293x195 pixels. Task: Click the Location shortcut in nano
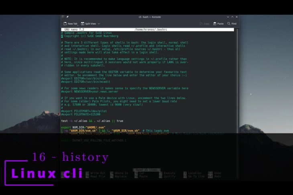tap(195, 173)
